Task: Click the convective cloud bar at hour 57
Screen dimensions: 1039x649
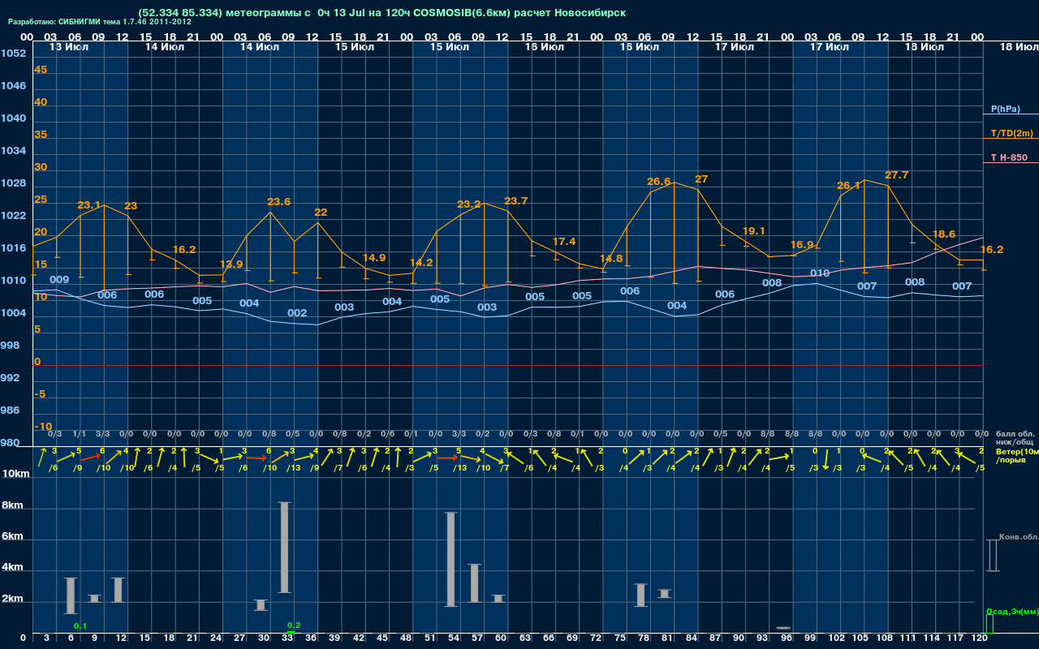Action: 475,583
